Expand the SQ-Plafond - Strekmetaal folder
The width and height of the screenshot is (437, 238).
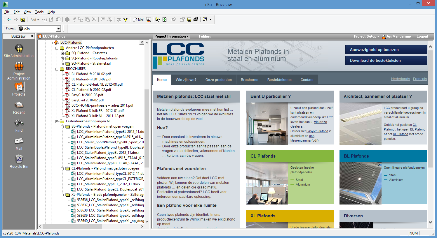pyautogui.click(x=62, y=64)
